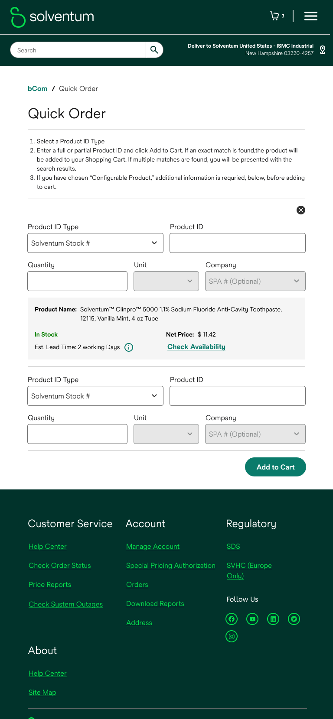This screenshot has width=333, height=719.
Task: Open the Check Availability link
Action: [x=196, y=347]
